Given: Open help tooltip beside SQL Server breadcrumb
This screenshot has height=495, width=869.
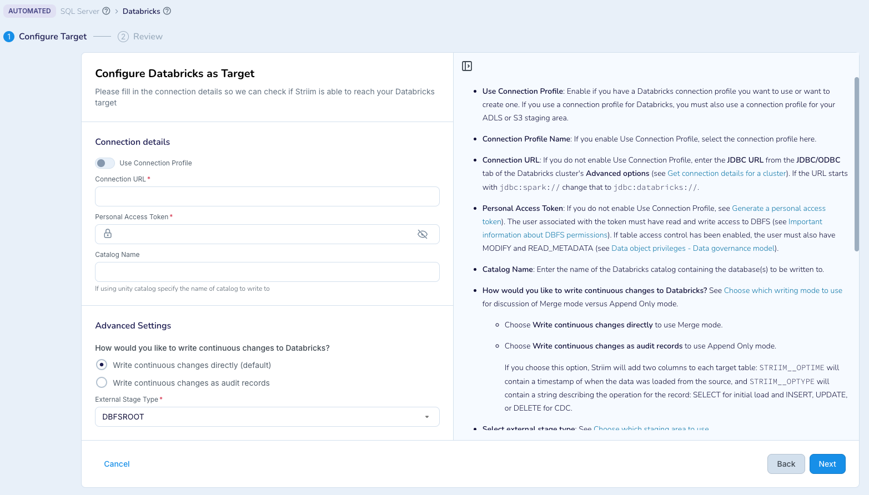Looking at the screenshot, I should [105, 11].
